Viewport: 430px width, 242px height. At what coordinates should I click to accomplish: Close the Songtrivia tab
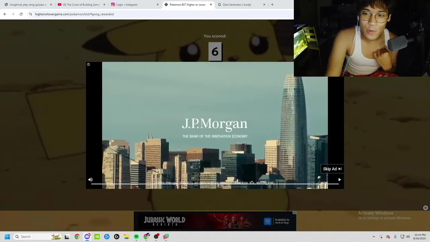[51, 5]
